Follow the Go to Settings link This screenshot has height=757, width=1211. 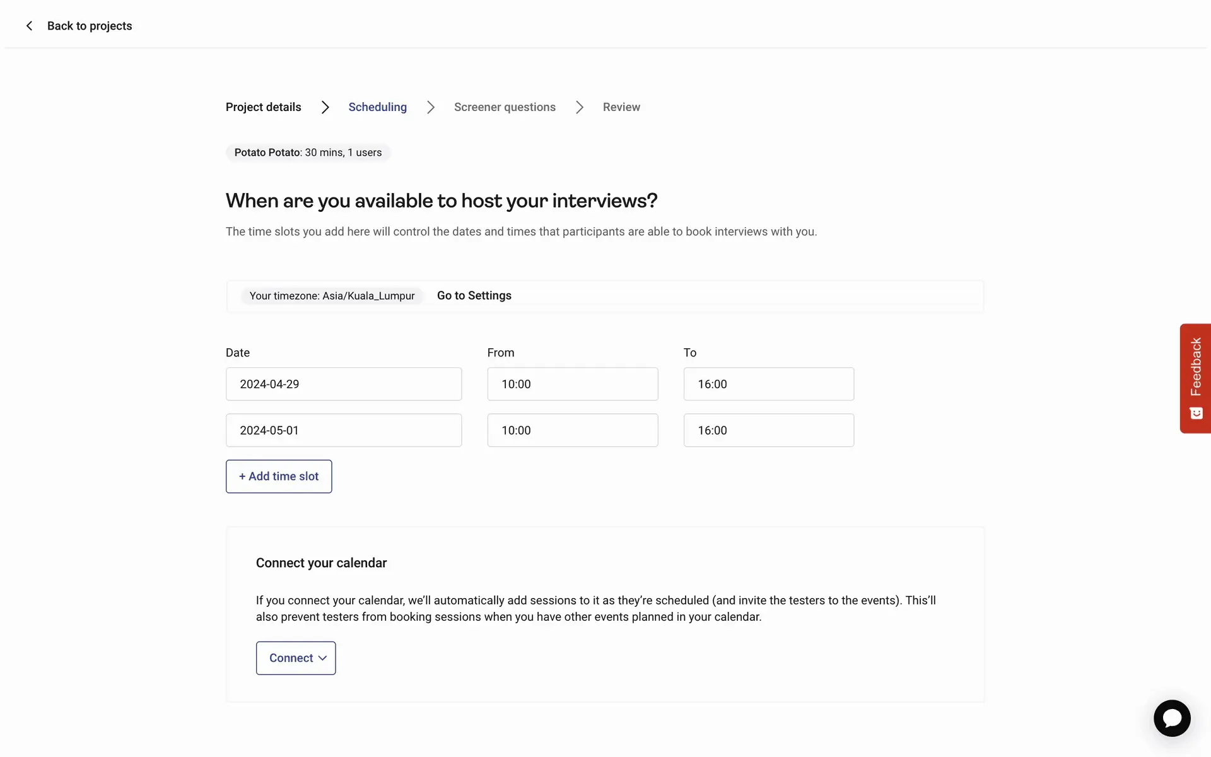click(x=474, y=296)
